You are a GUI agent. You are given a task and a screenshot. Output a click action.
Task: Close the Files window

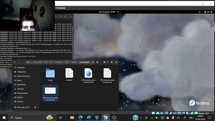(116, 62)
